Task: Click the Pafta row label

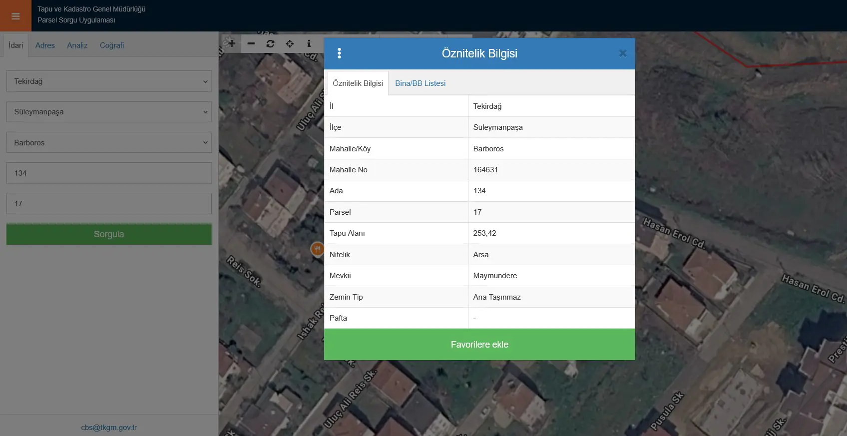Action: tap(338, 318)
